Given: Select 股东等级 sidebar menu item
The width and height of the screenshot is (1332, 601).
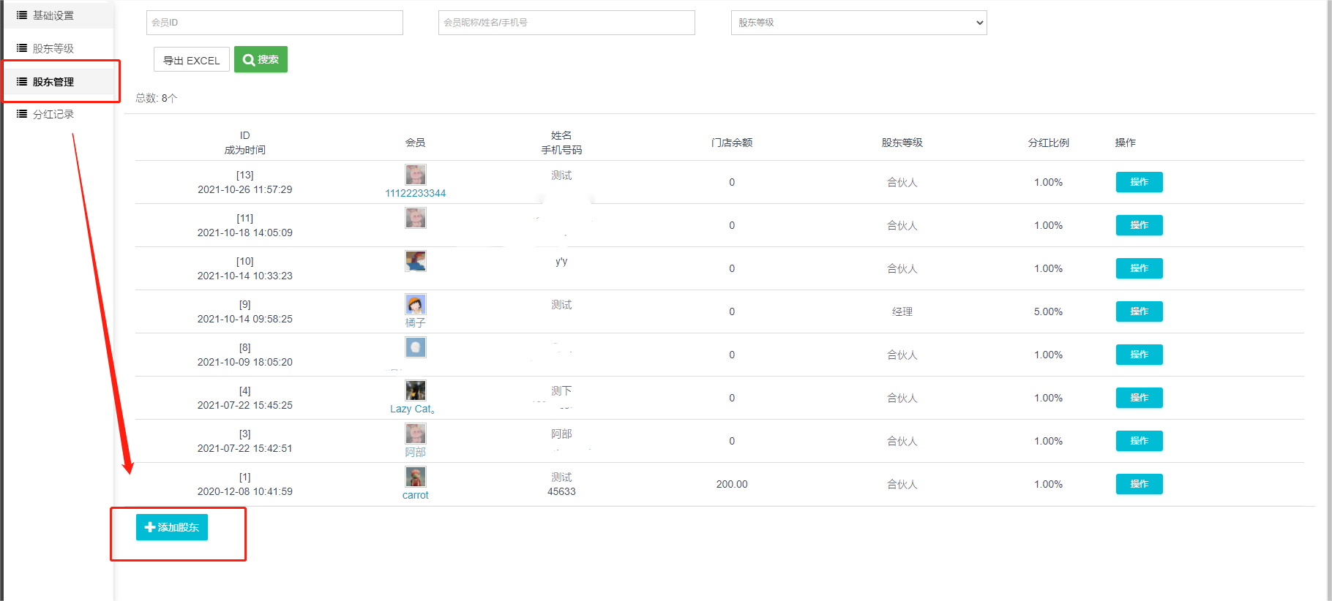Looking at the screenshot, I should pos(53,48).
